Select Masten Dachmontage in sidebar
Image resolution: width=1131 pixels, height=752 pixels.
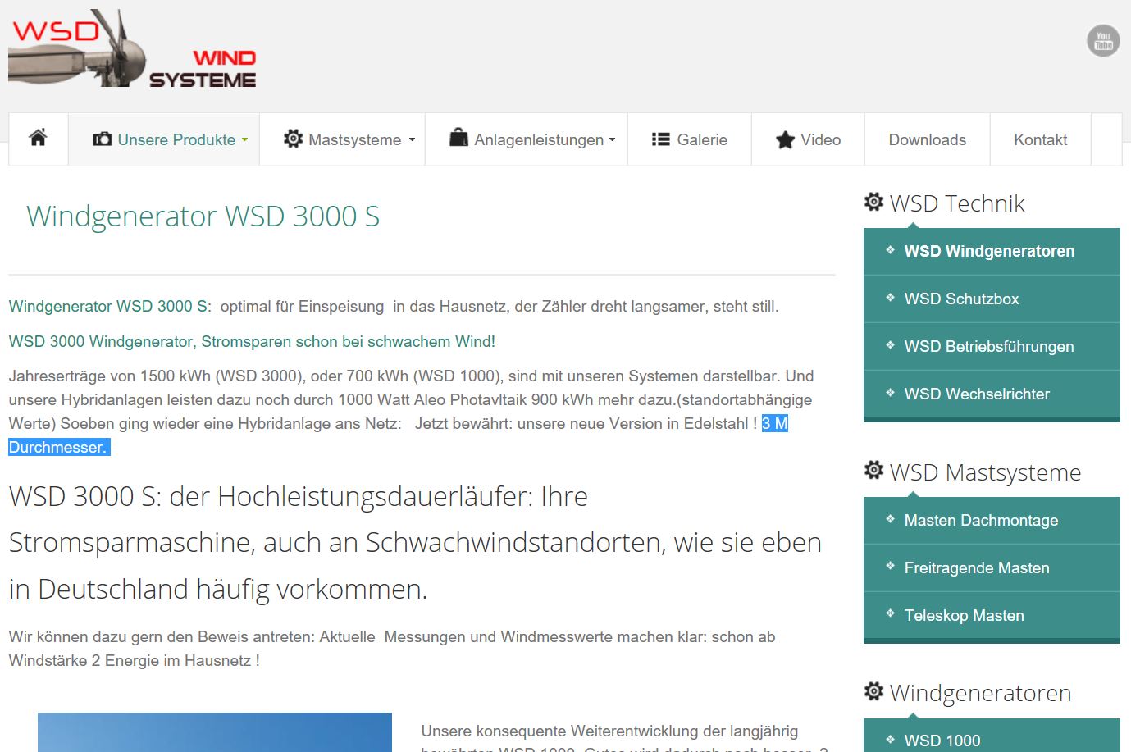click(981, 521)
